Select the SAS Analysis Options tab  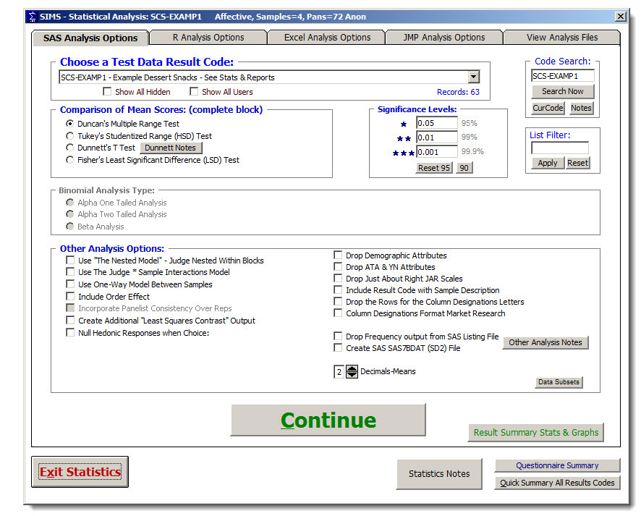pyautogui.click(x=90, y=38)
